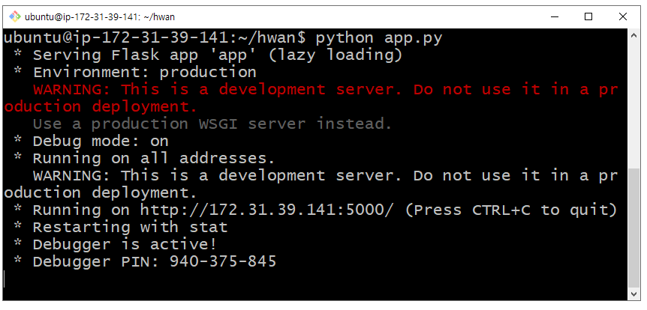Click the '(Press CTRL+C to quit)' text
Image resolution: width=647 pixels, height=310 pixels.
tap(511, 210)
